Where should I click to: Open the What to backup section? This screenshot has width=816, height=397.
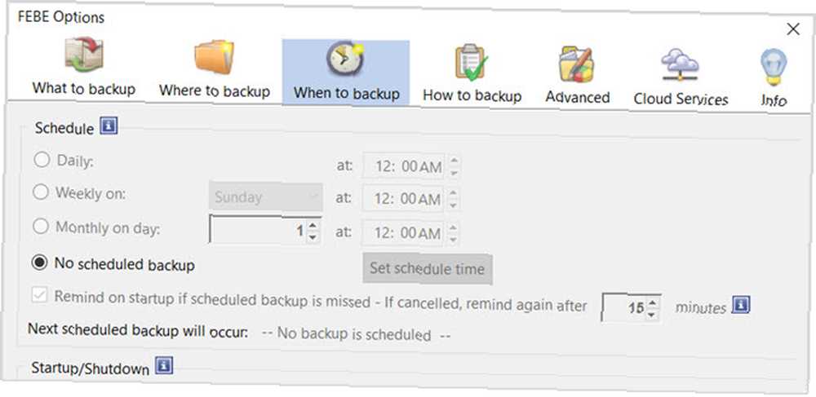(x=84, y=68)
